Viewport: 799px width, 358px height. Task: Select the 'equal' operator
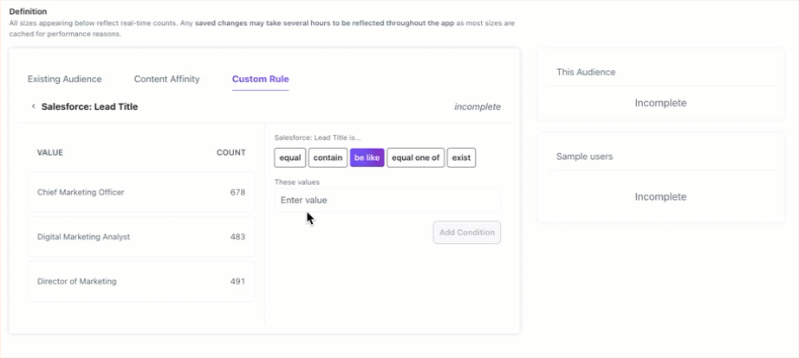[x=290, y=157]
